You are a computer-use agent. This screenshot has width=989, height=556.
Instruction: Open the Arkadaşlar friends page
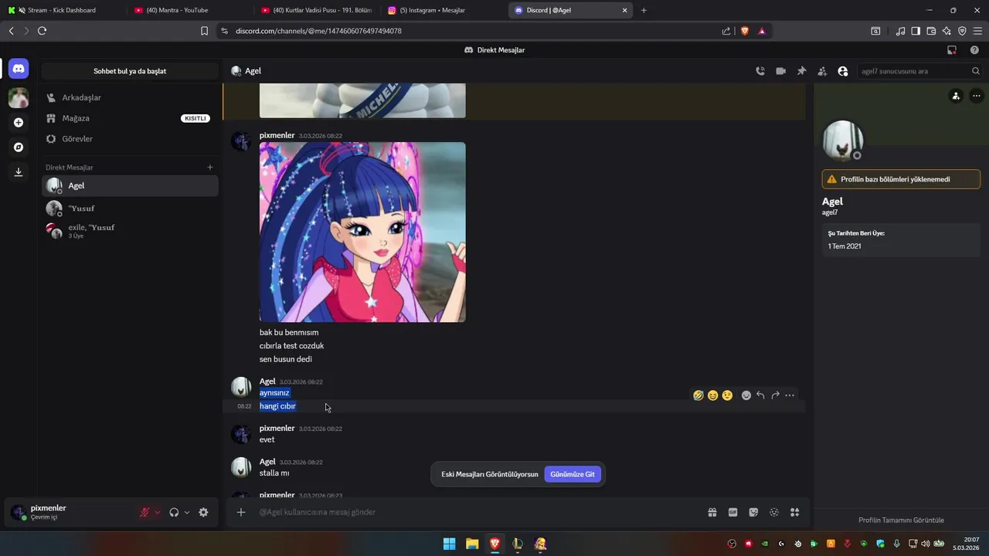tap(130, 98)
